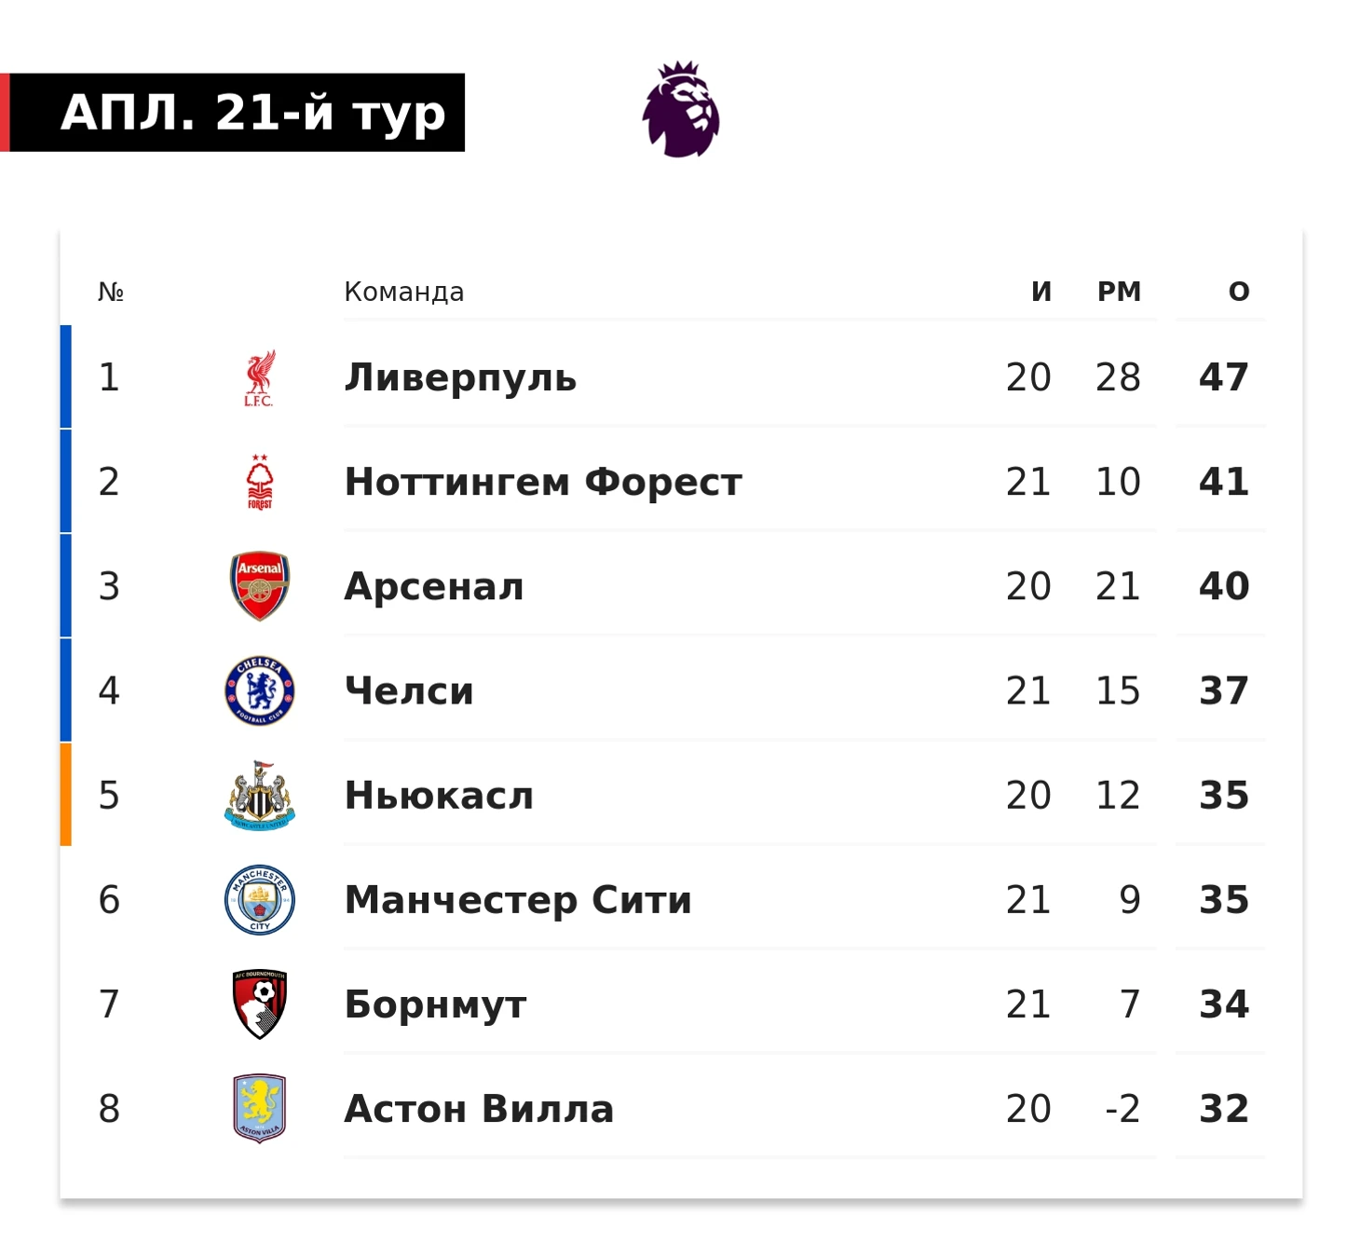The width and height of the screenshot is (1360, 1243).
Task: Click the О points column header
Action: (x=1239, y=292)
